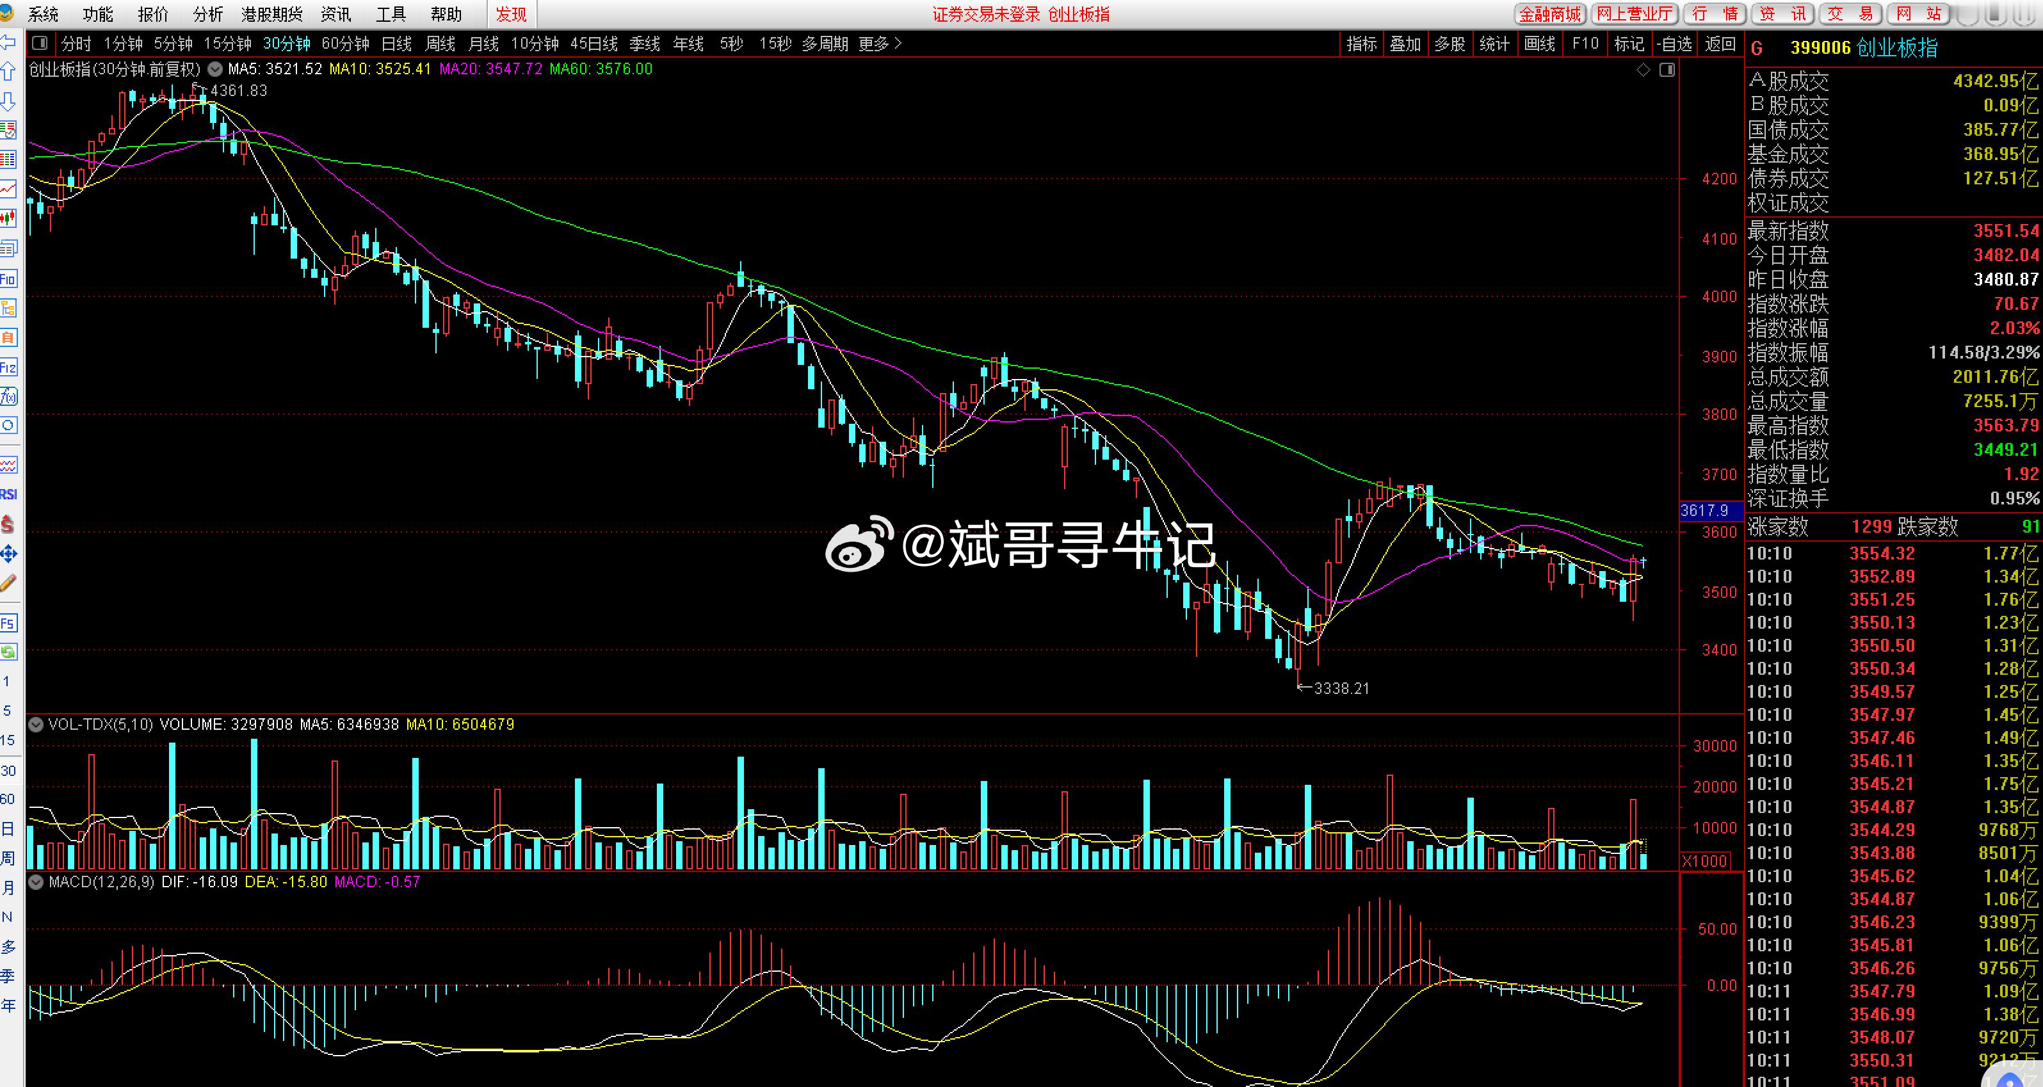Open the 港股期货 menu

272,14
